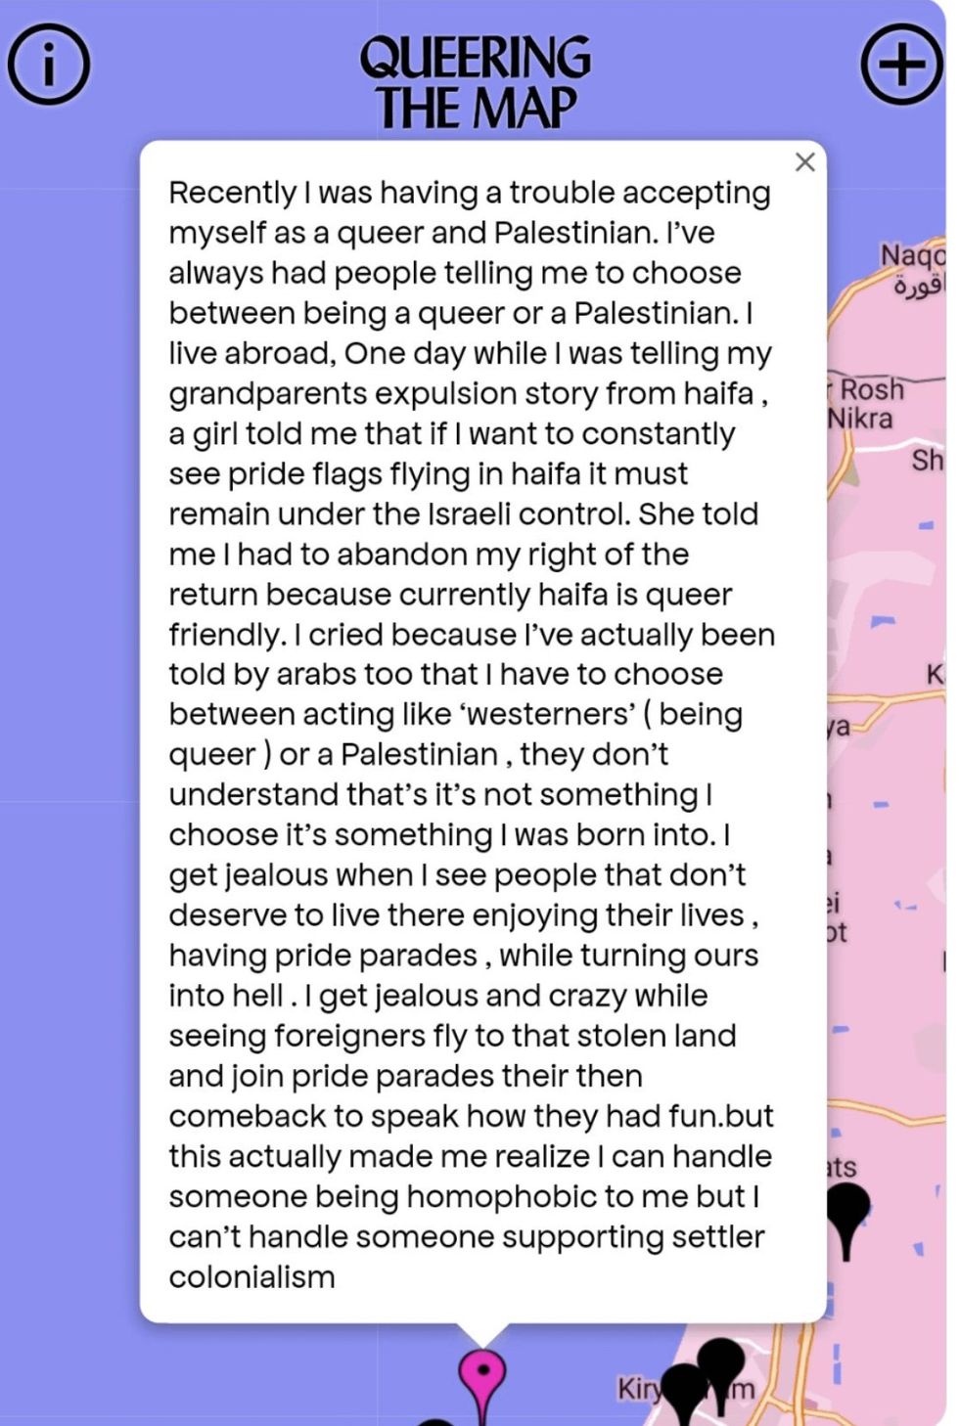959x1426 pixels.
Task: Click the 'ats' map label beside the popup
Action: [x=842, y=1167]
